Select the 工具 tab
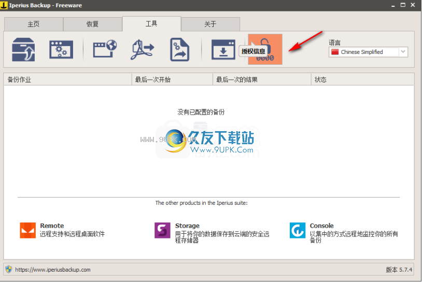The width and height of the screenshot is (422, 282). (151, 24)
